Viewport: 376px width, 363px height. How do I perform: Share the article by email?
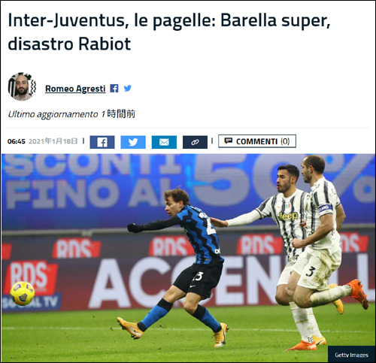(164, 142)
